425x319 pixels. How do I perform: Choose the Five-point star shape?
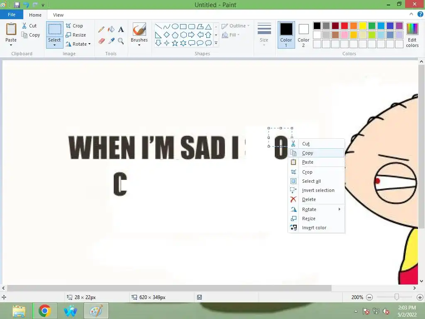coord(175,43)
